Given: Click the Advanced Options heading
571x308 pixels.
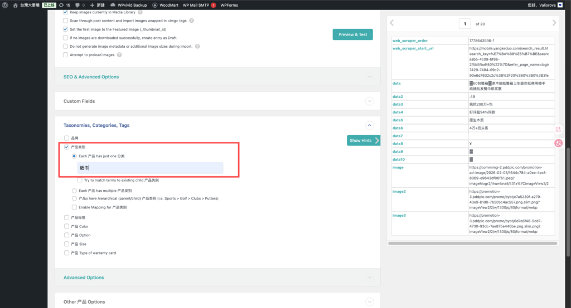Looking at the screenshot, I should click(84, 277).
